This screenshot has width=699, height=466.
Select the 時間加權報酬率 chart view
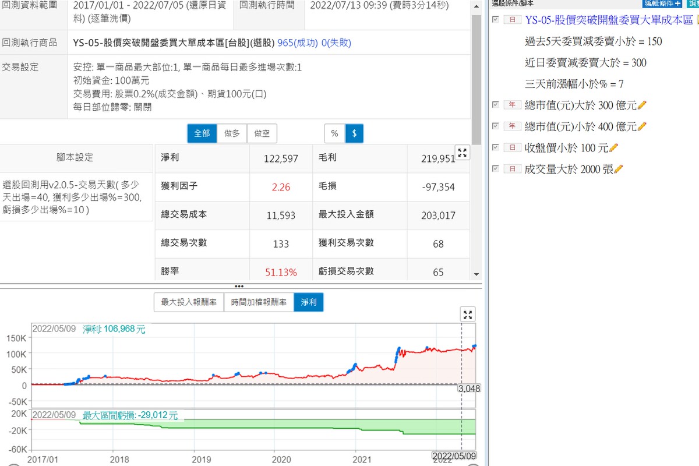[259, 302]
